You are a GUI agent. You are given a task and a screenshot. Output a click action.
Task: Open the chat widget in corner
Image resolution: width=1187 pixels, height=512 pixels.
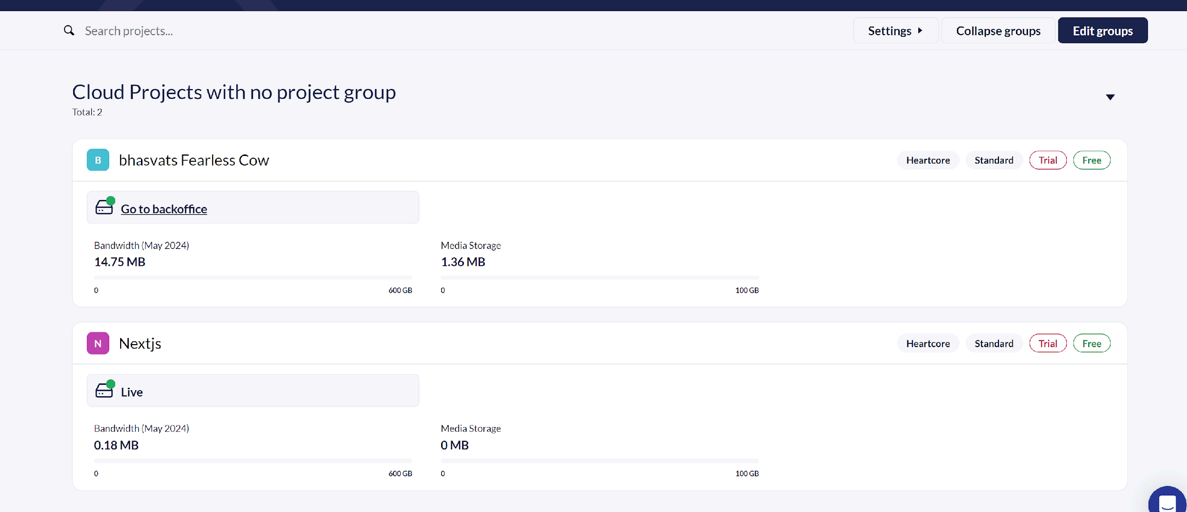(1167, 503)
